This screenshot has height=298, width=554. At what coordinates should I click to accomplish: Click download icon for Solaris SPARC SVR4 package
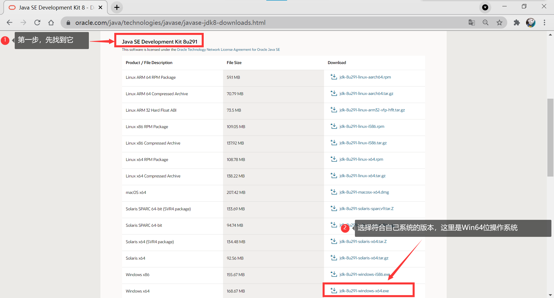tap(334, 208)
